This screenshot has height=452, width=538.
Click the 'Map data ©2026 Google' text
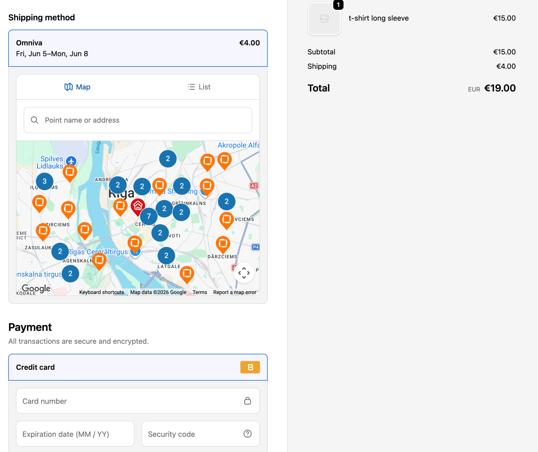point(158,292)
